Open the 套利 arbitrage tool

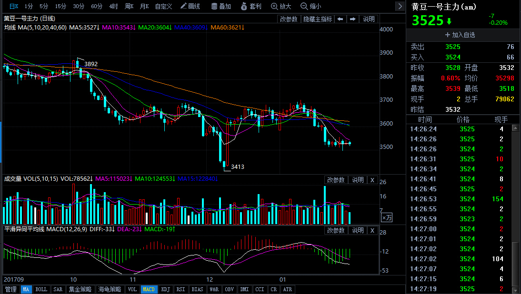[x=251, y=6]
